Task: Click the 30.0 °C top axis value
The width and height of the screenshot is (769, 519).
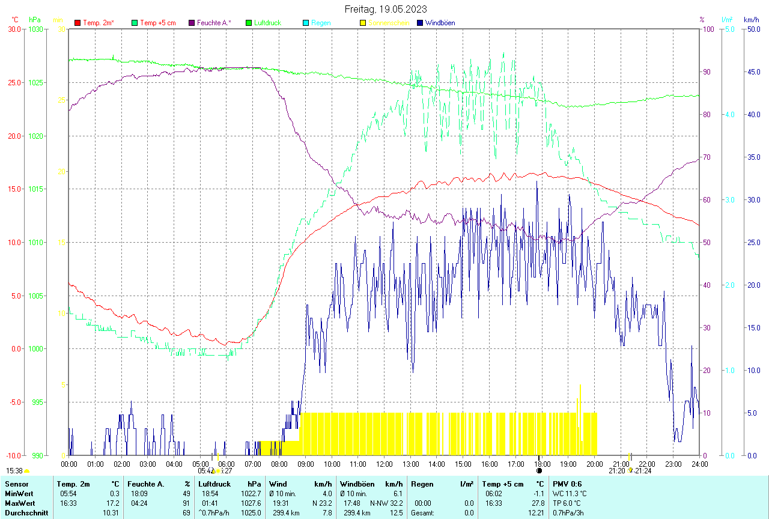Action: pos(14,29)
